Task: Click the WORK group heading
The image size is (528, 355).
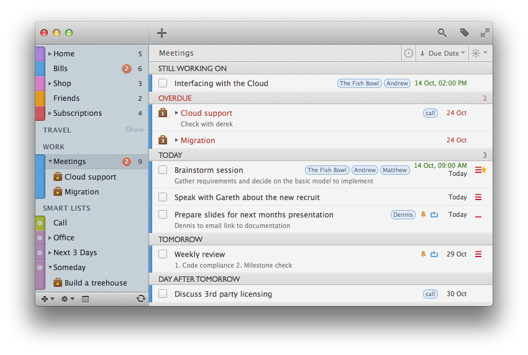Action: (x=53, y=147)
